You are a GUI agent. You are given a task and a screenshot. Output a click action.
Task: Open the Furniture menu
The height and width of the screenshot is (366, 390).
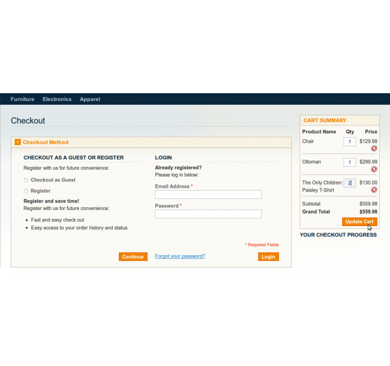coord(23,99)
